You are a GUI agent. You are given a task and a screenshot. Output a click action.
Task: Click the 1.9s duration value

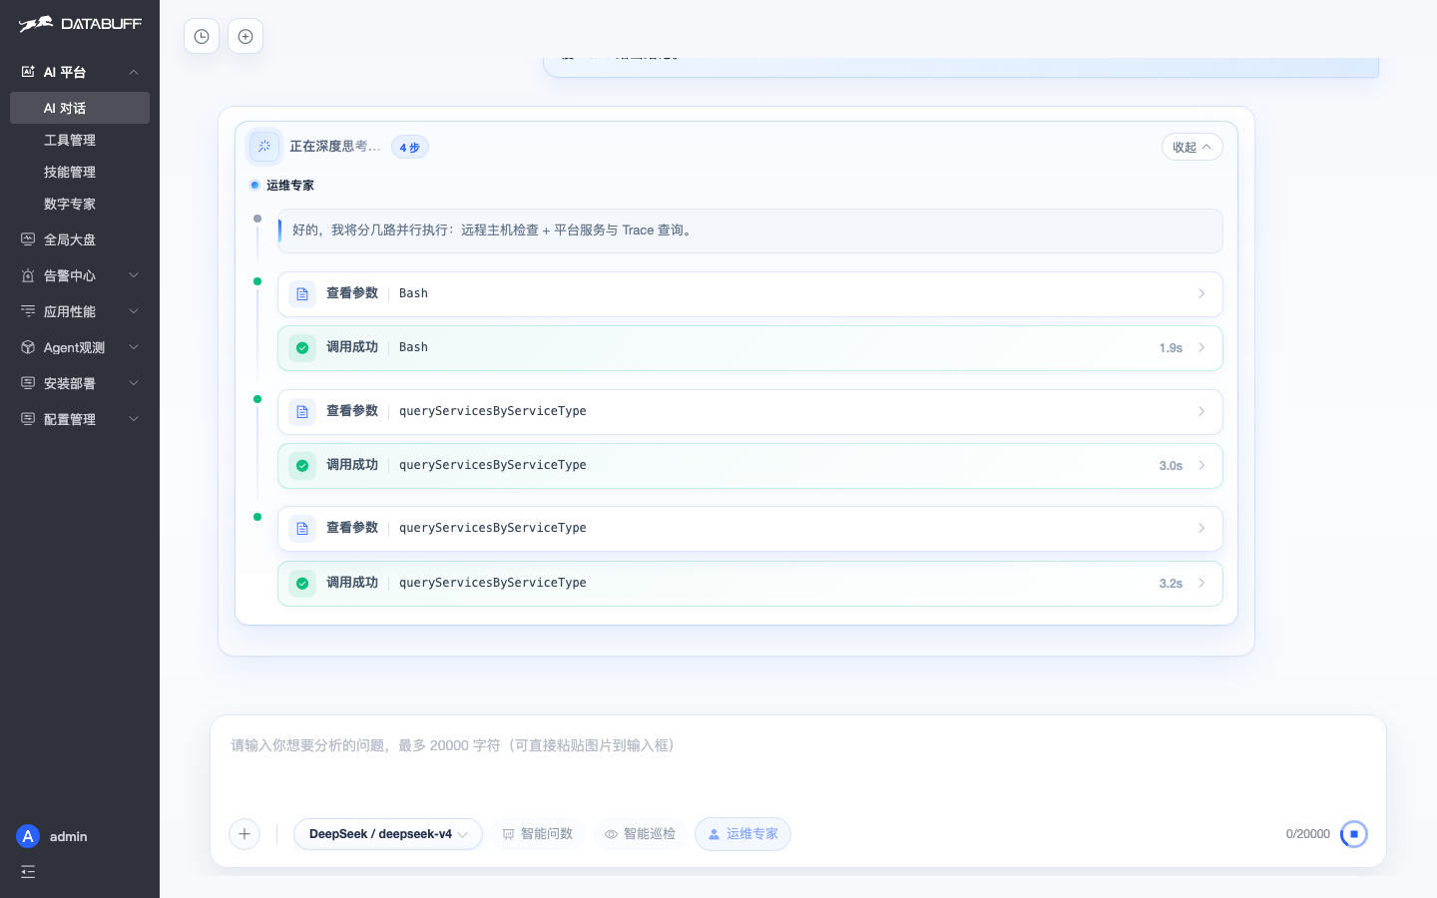pyautogui.click(x=1171, y=348)
